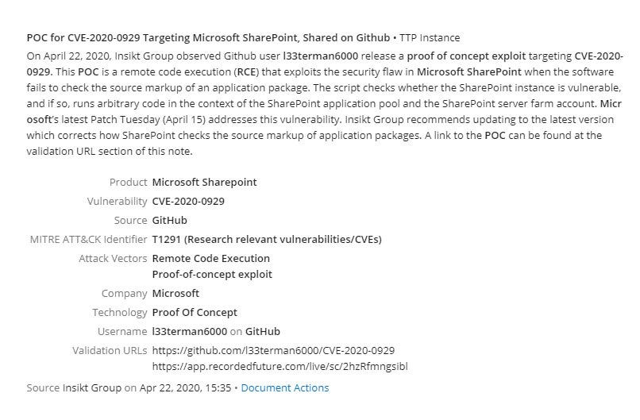The width and height of the screenshot is (640, 420).
Task: Click Microsoft in the Company row
Action: tap(175, 294)
